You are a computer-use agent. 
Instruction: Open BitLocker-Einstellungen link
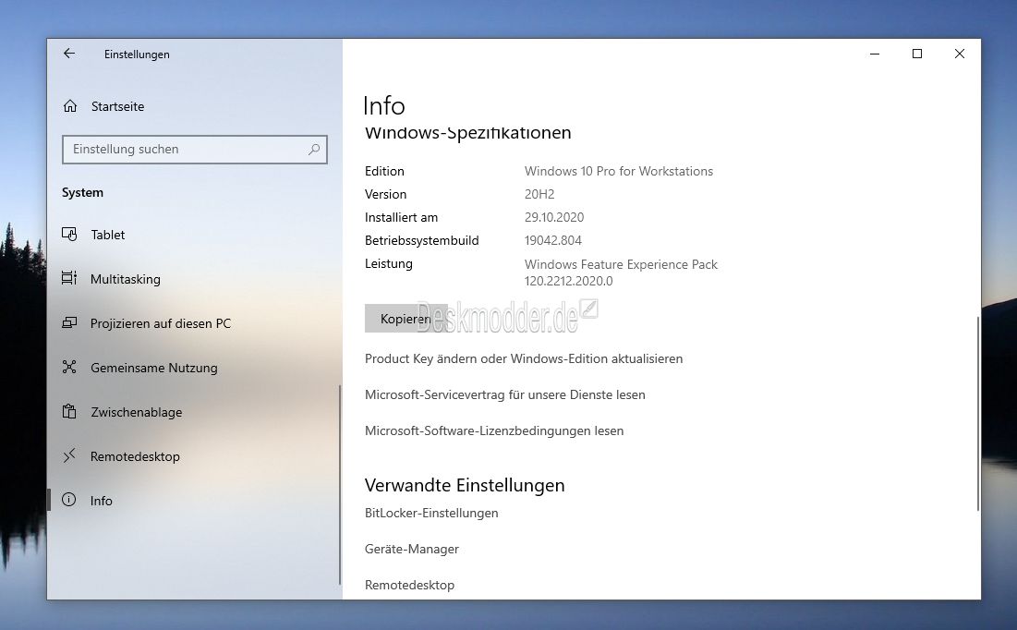[x=431, y=514]
